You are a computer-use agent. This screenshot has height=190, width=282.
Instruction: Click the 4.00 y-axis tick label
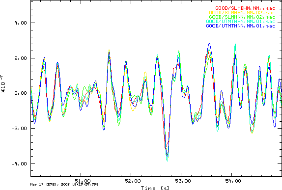coord(21,23)
